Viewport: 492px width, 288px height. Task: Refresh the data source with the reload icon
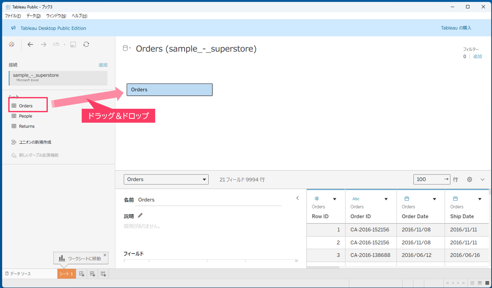86,44
